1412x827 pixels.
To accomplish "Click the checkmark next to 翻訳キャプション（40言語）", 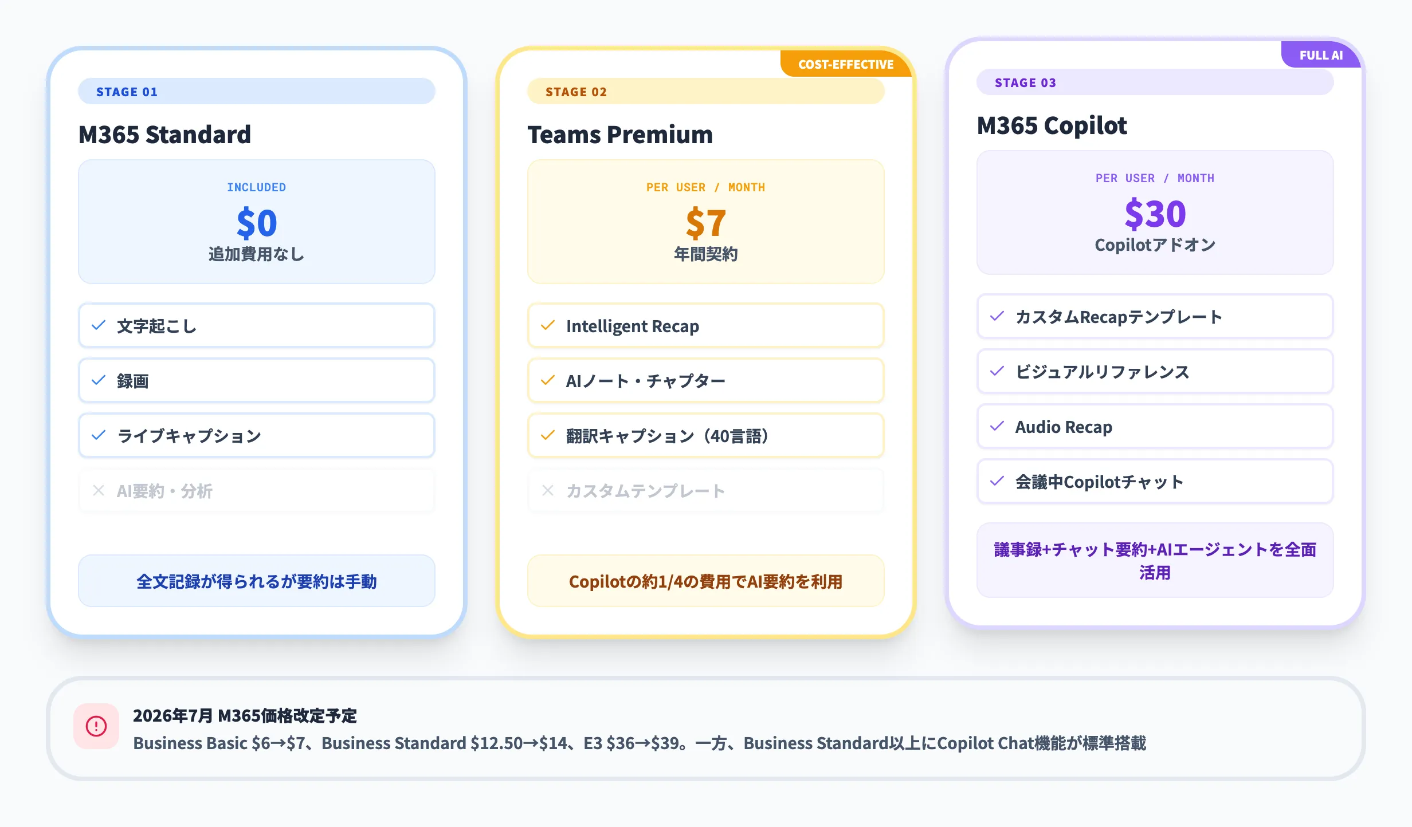I will 548,435.
